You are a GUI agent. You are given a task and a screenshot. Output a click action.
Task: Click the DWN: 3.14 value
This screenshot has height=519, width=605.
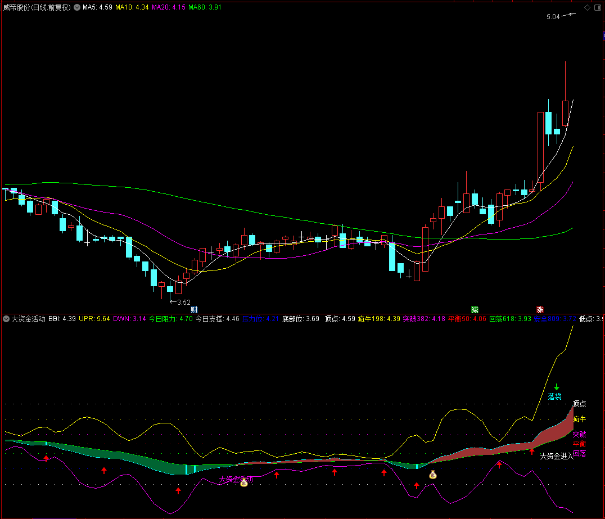click(130, 319)
